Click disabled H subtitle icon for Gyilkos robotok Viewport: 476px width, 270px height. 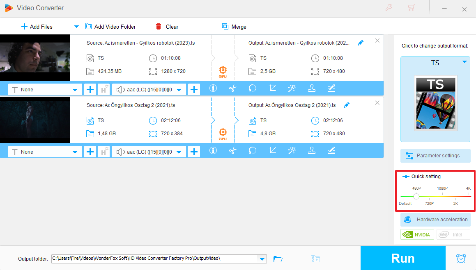click(x=103, y=90)
